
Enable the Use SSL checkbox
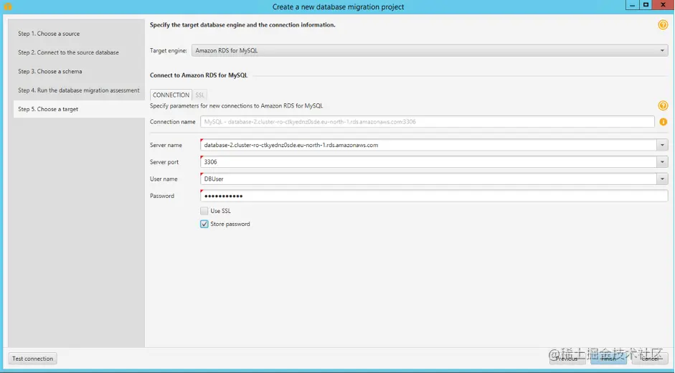(x=204, y=211)
